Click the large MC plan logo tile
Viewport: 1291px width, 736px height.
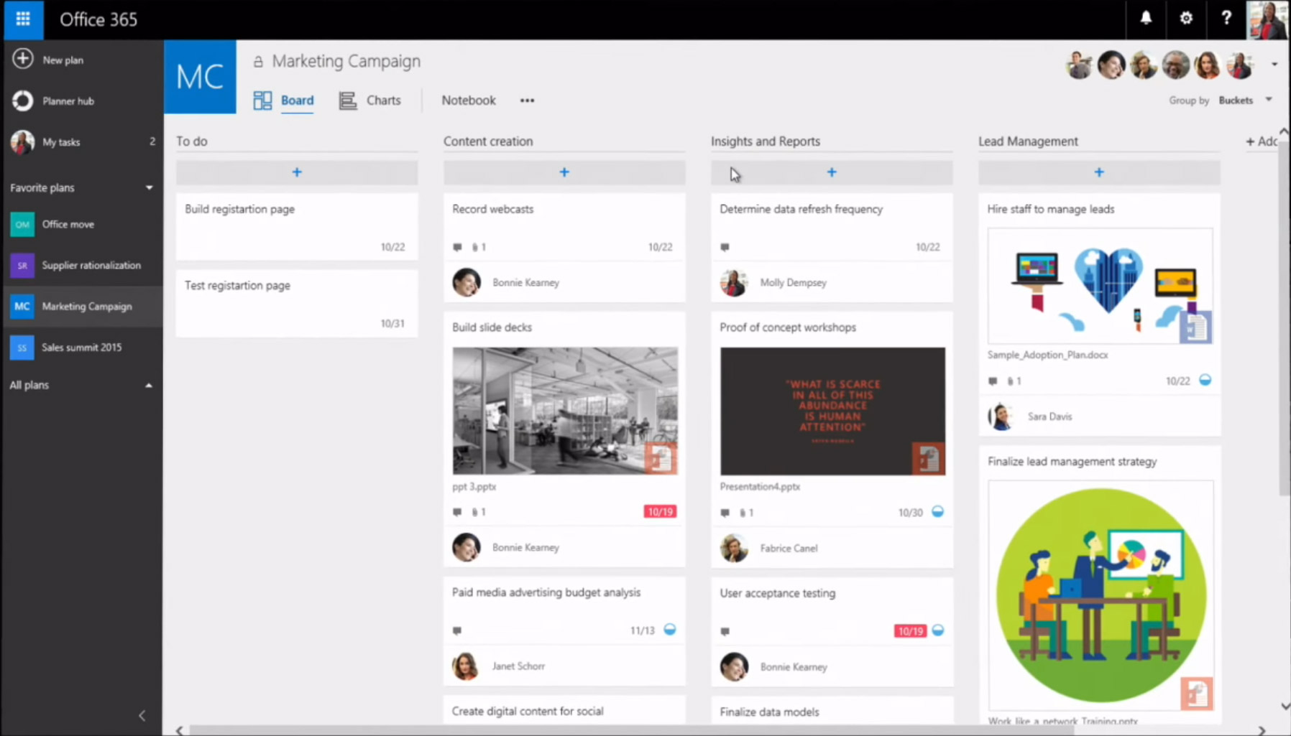click(x=200, y=77)
